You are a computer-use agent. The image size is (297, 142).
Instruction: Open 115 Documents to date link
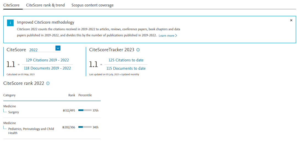[x=126, y=68]
